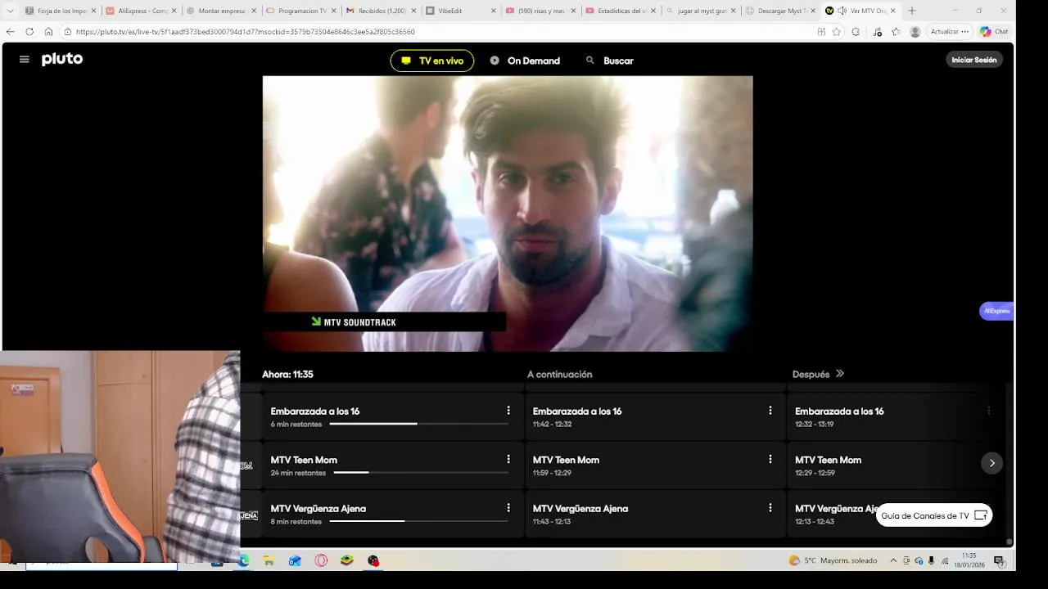Click Iniciar Sesión button
The image size is (1048, 589).
[974, 60]
